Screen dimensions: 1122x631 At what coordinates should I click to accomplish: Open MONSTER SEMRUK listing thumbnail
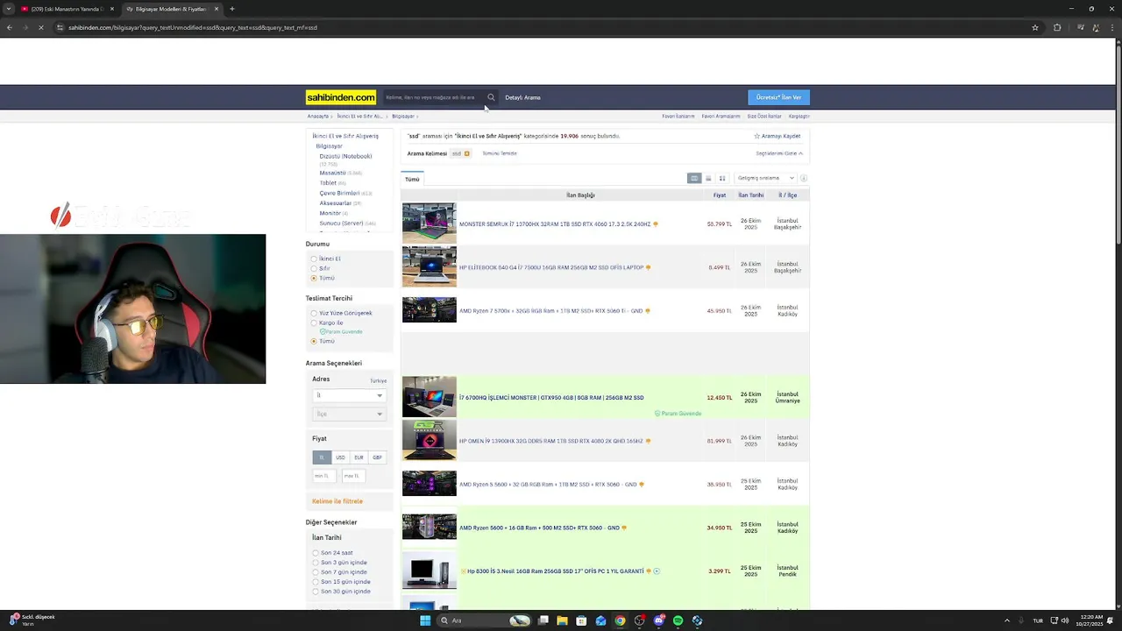[x=430, y=223]
